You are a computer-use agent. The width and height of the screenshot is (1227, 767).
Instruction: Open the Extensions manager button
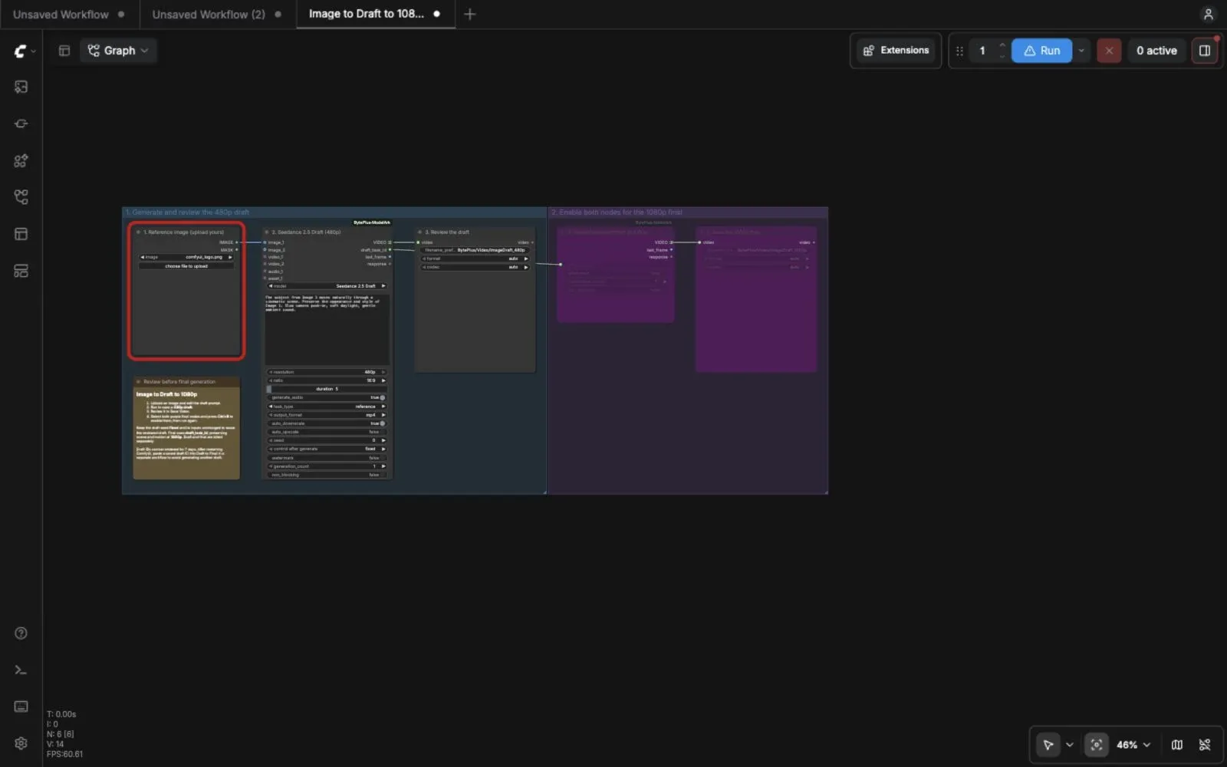tap(896, 51)
